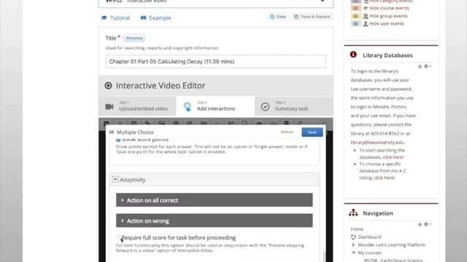Click the Navigation block sitemap icon
467x262 pixels.
pyautogui.click(x=353, y=213)
